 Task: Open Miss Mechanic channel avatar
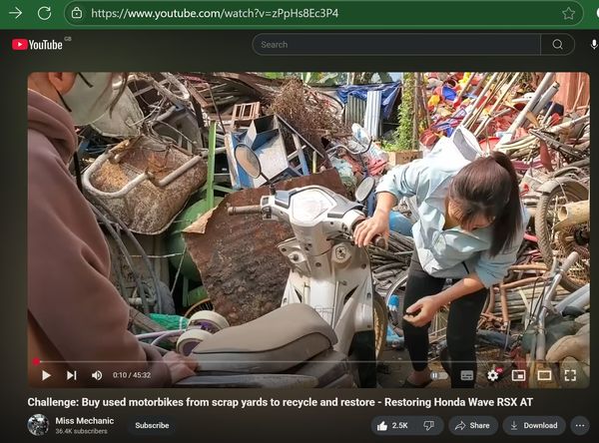pyautogui.click(x=38, y=425)
